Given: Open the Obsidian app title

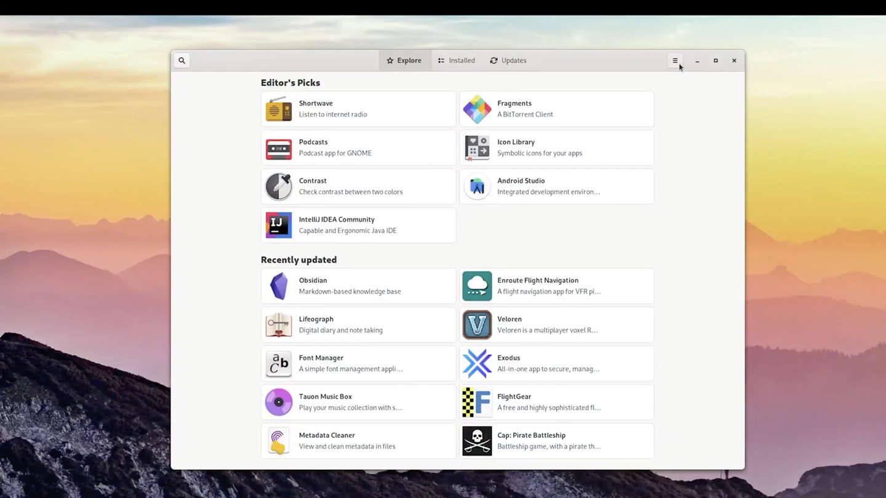Looking at the screenshot, I should pyautogui.click(x=313, y=280).
